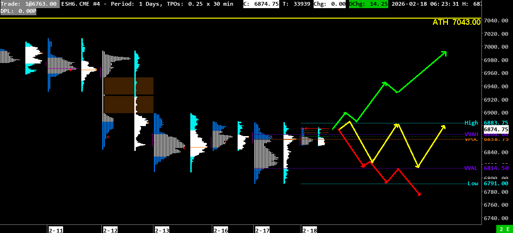
Task: Click the green '2 E' indicator box
Action: pos(504,229)
